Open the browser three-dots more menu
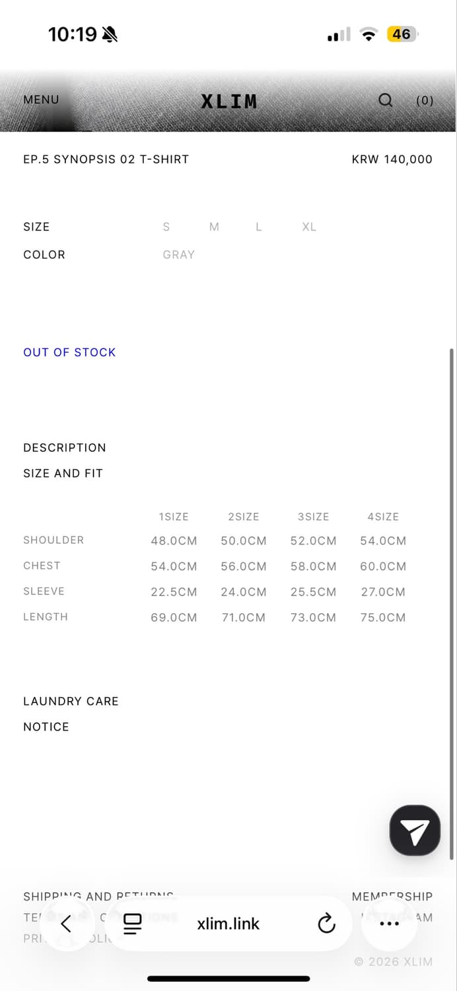 390,923
